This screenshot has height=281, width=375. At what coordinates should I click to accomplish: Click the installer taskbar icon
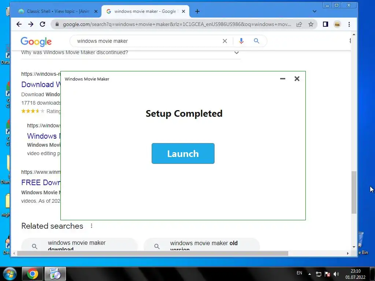pos(55,274)
